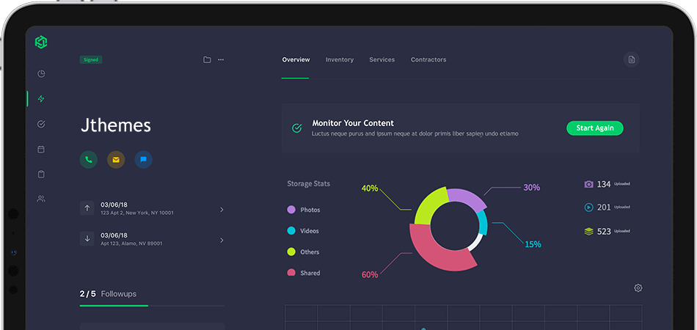Click the Monitor Your Content title

353,123
